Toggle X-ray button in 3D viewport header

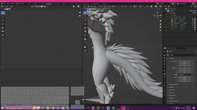click(160, 6)
